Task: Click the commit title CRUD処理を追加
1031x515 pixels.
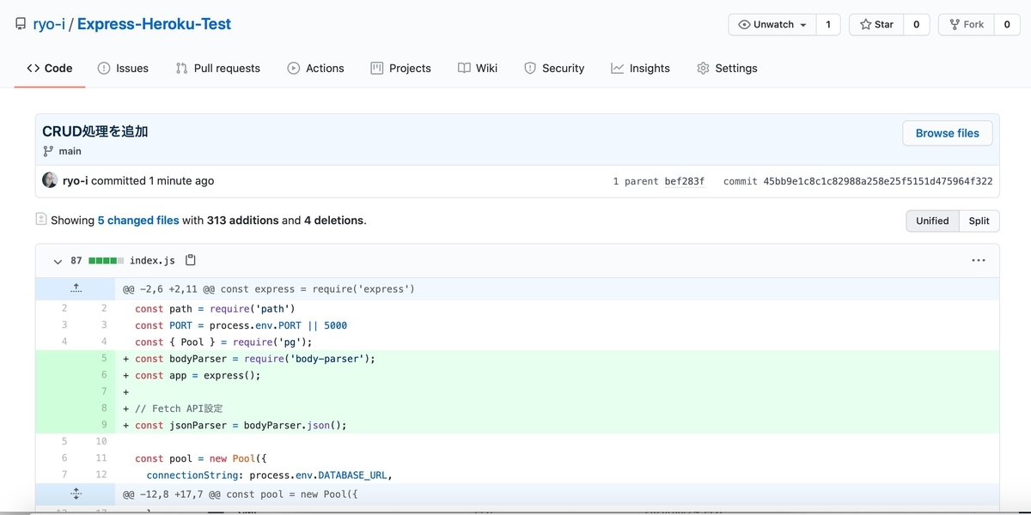Action: (x=95, y=131)
